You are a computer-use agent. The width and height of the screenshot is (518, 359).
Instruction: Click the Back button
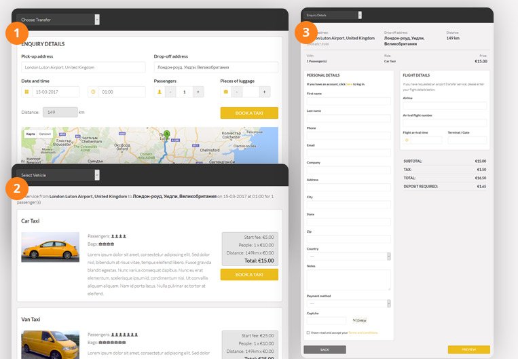(325, 349)
